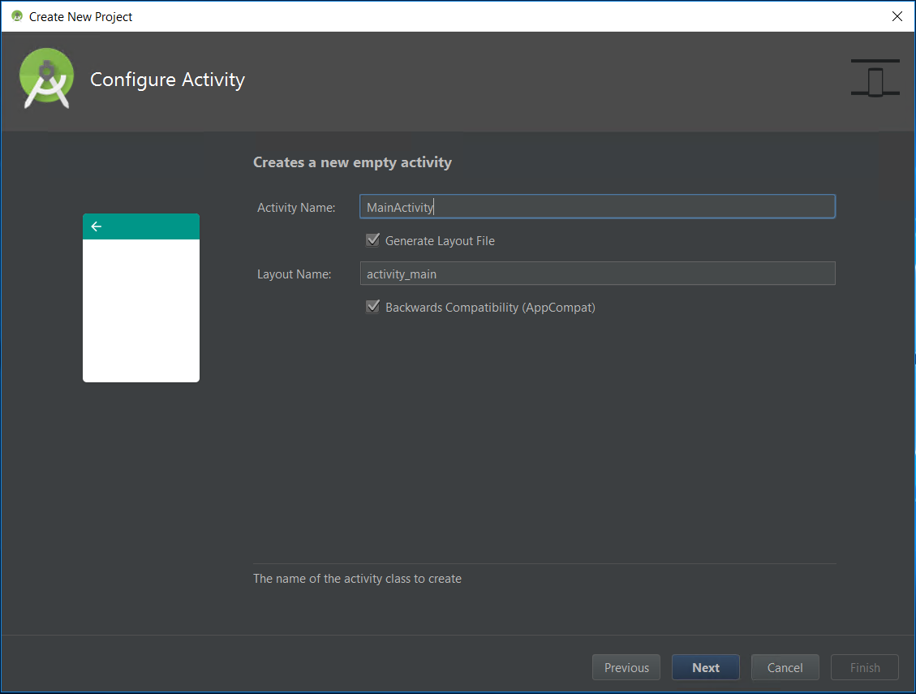Close the Create New Project dialog

coord(897,16)
